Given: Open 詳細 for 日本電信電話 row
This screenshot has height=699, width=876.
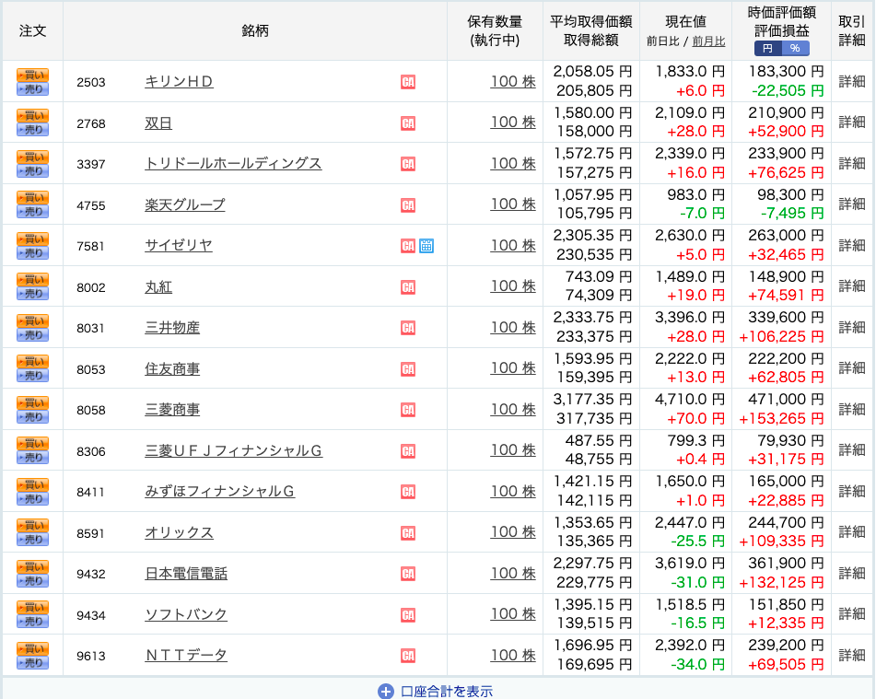Looking at the screenshot, I should click(x=852, y=573).
